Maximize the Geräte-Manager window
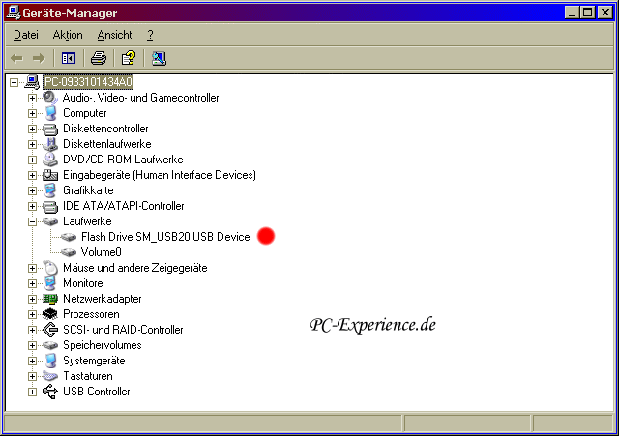This screenshot has width=619, height=436. pos(587,13)
